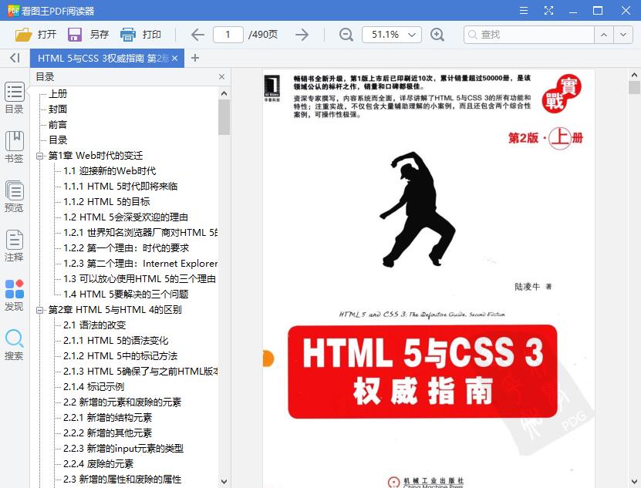Open the hamburger menu in title bar
This screenshot has height=488, width=641.
pyautogui.click(x=524, y=11)
